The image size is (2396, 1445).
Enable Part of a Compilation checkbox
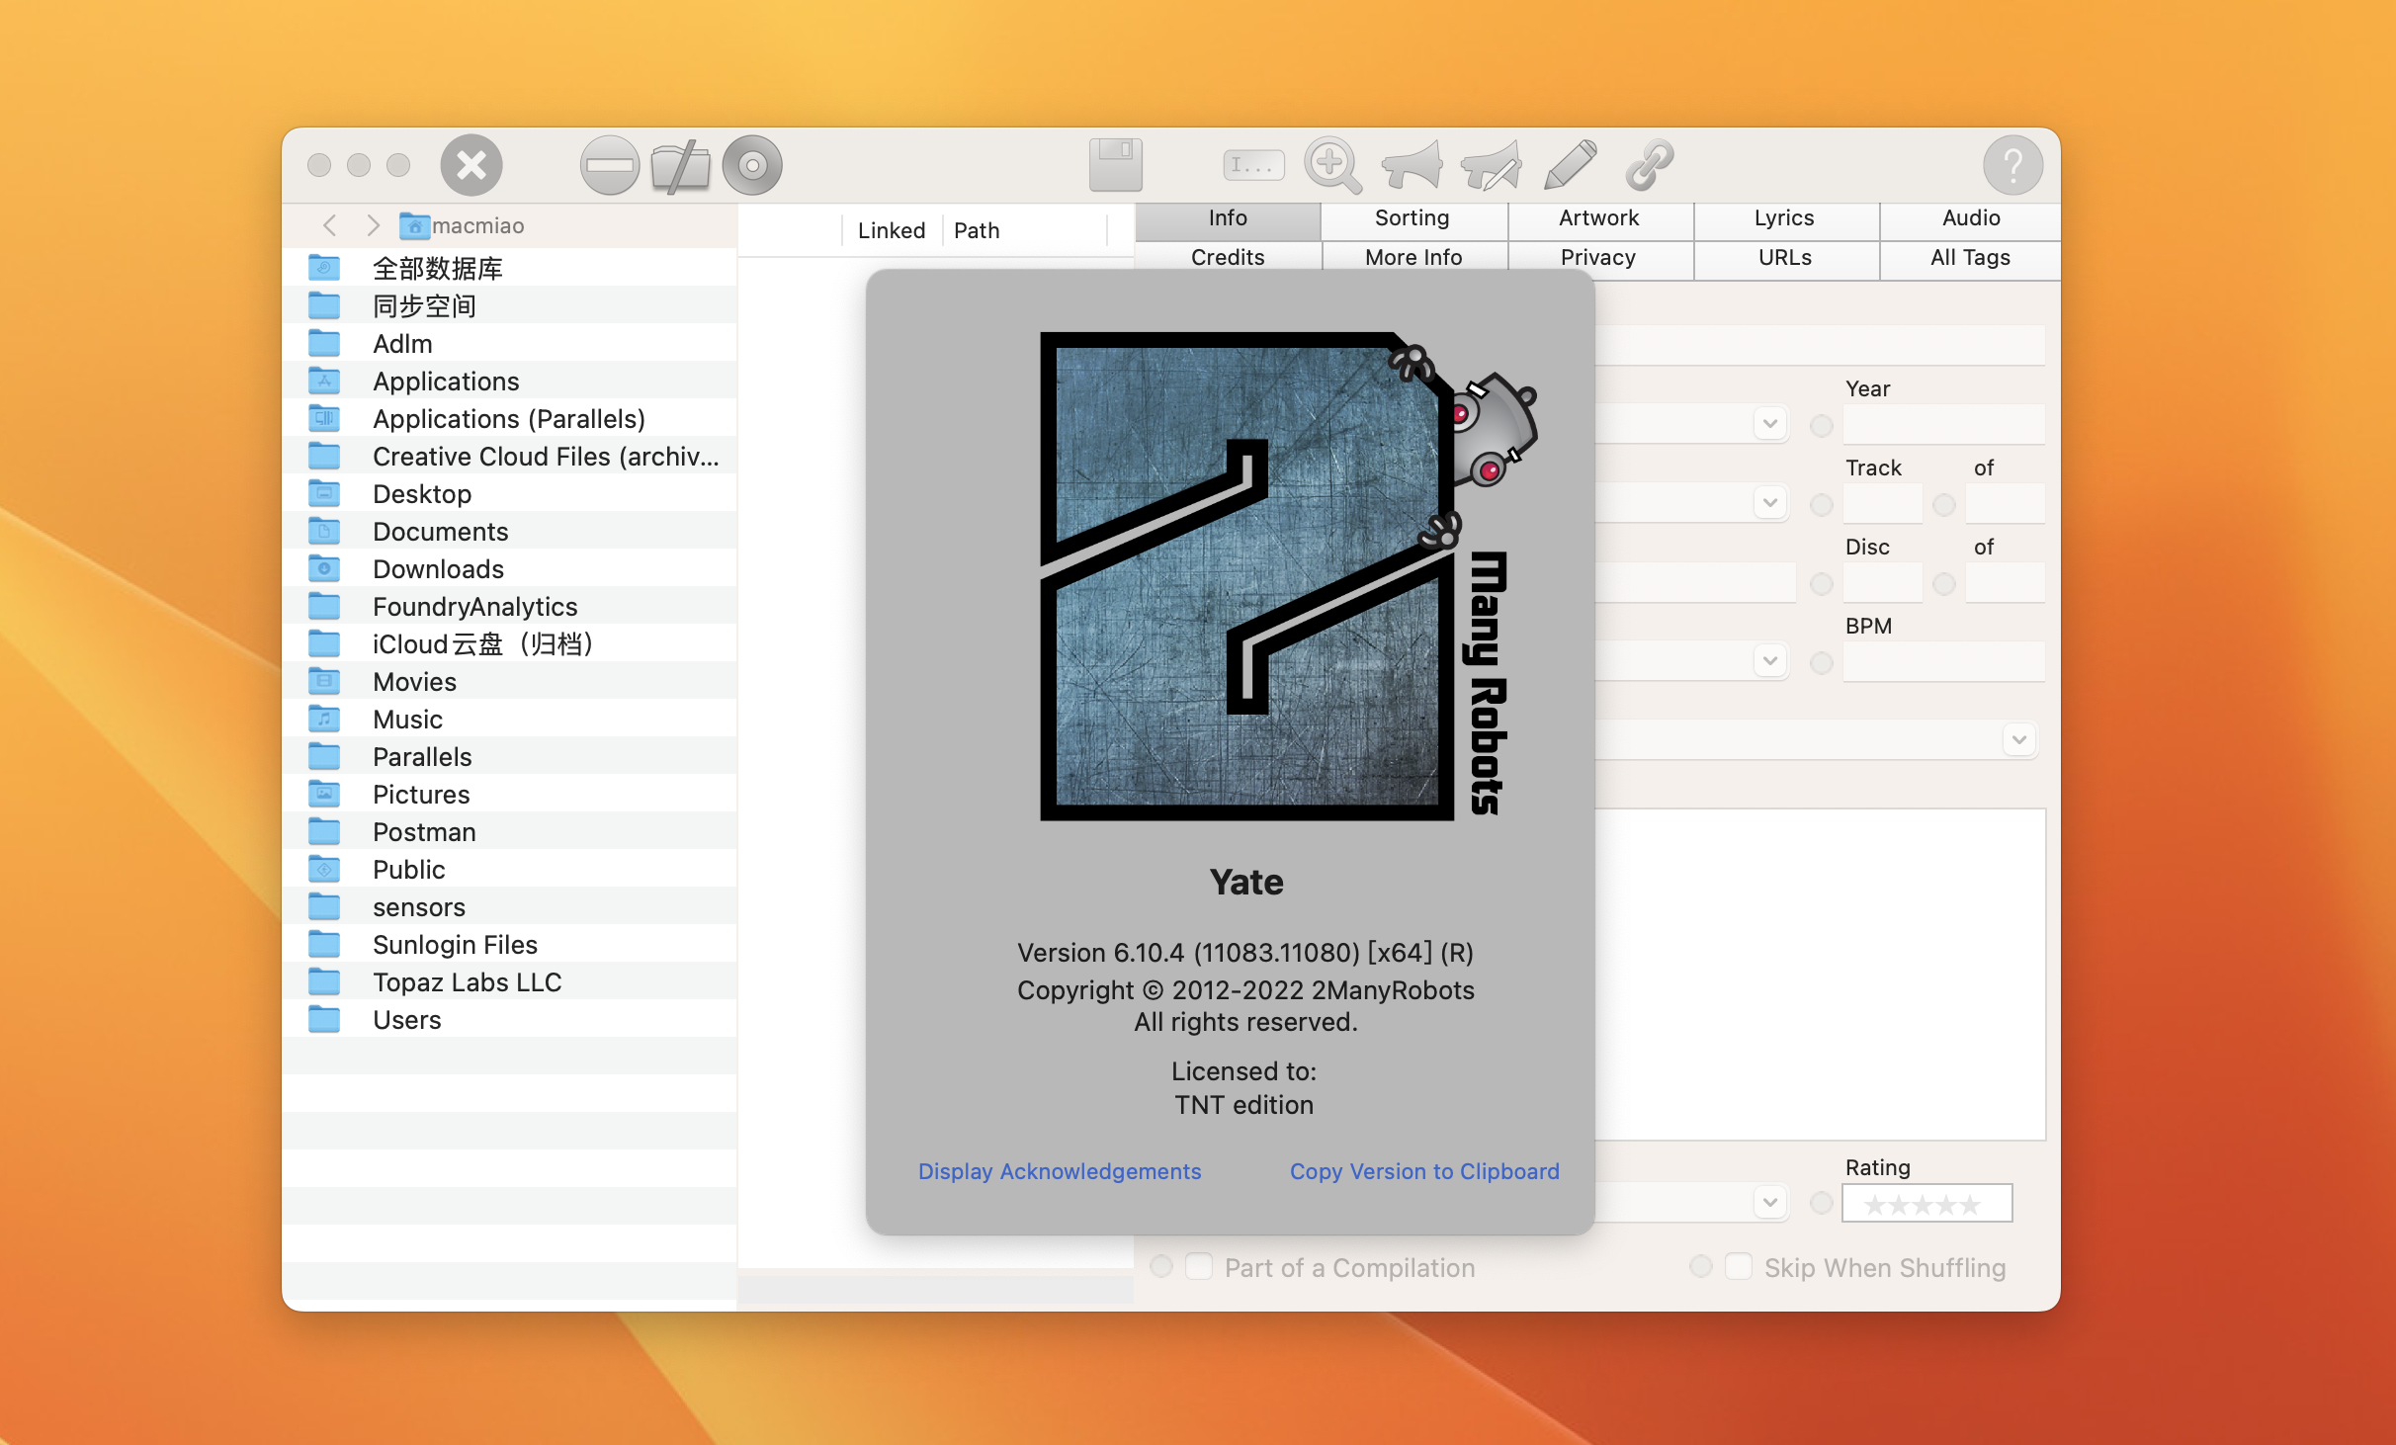pos(1199,1266)
